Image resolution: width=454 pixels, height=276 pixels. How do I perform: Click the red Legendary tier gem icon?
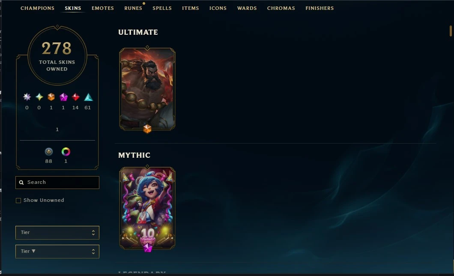pyautogui.click(x=75, y=97)
